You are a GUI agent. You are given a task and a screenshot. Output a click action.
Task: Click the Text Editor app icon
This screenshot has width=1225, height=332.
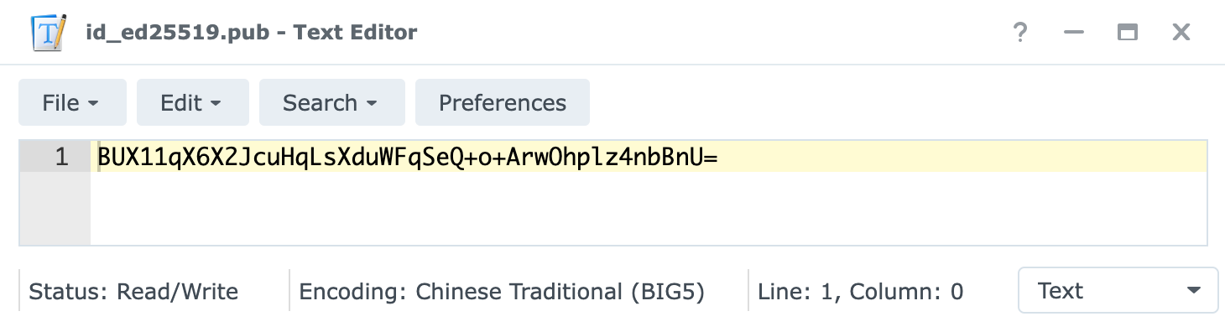point(49,33)
